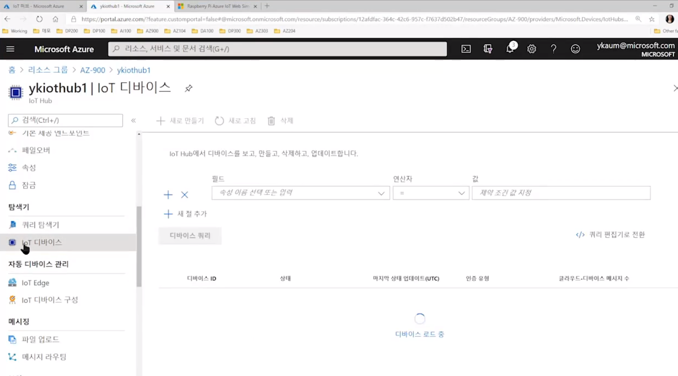Select the ykiothub1 browser tab
678x376 pixels.
pyautogui.click(x=130, y=6)
